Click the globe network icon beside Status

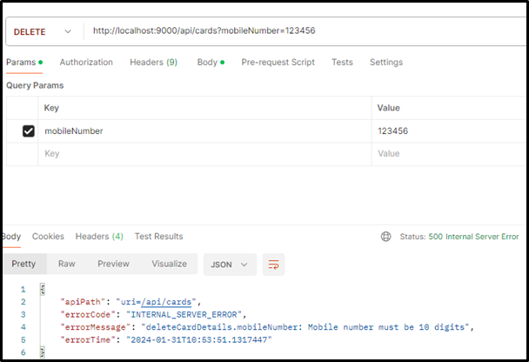[x=386, y=237]
